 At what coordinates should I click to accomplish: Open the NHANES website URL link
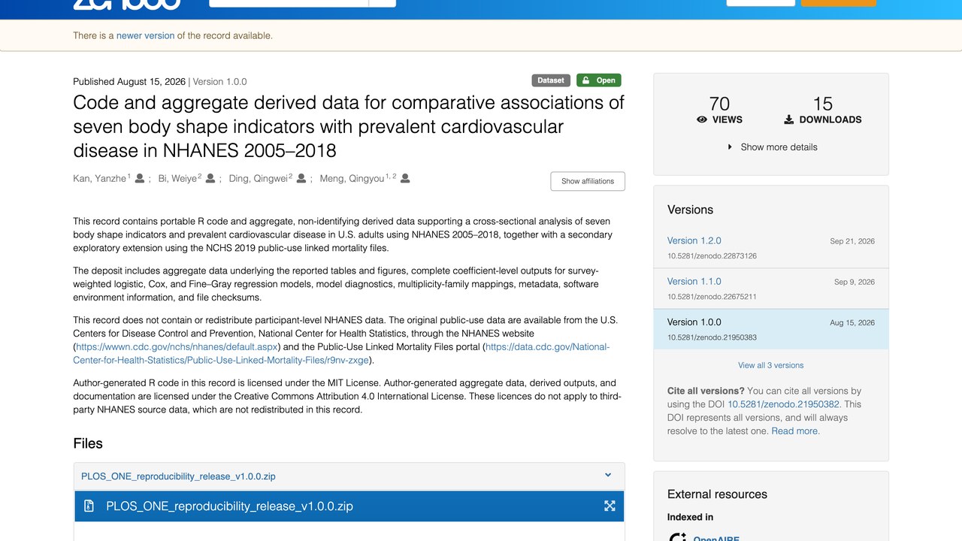177,347
